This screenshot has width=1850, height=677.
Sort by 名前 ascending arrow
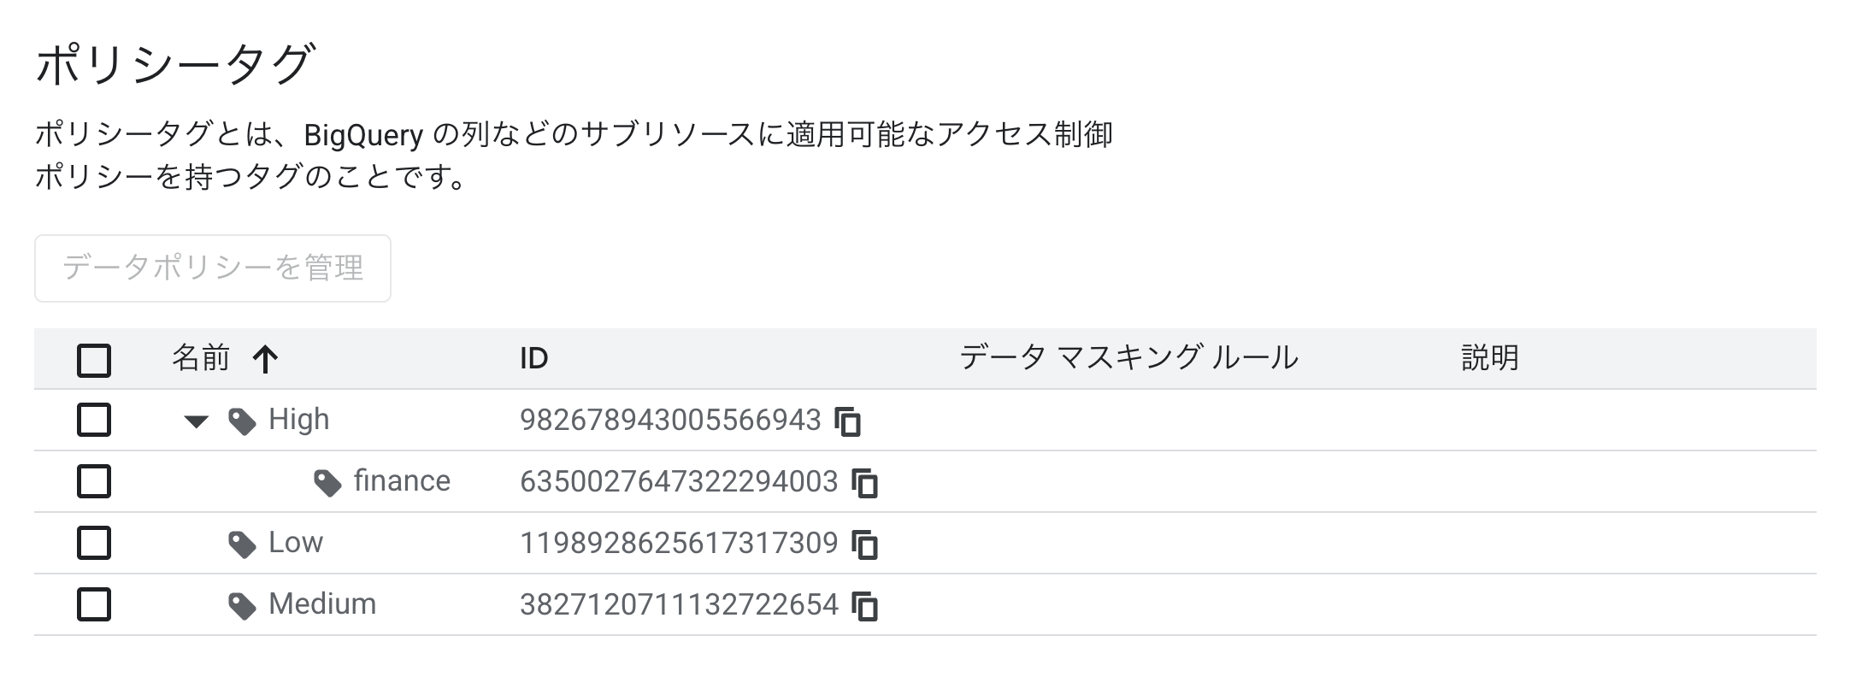tap(266, 359)
